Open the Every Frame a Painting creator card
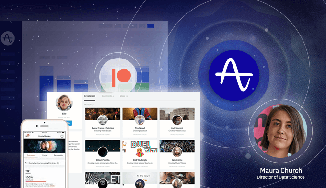Viewport: 326px width, 188px height. (x=103, y=122)
